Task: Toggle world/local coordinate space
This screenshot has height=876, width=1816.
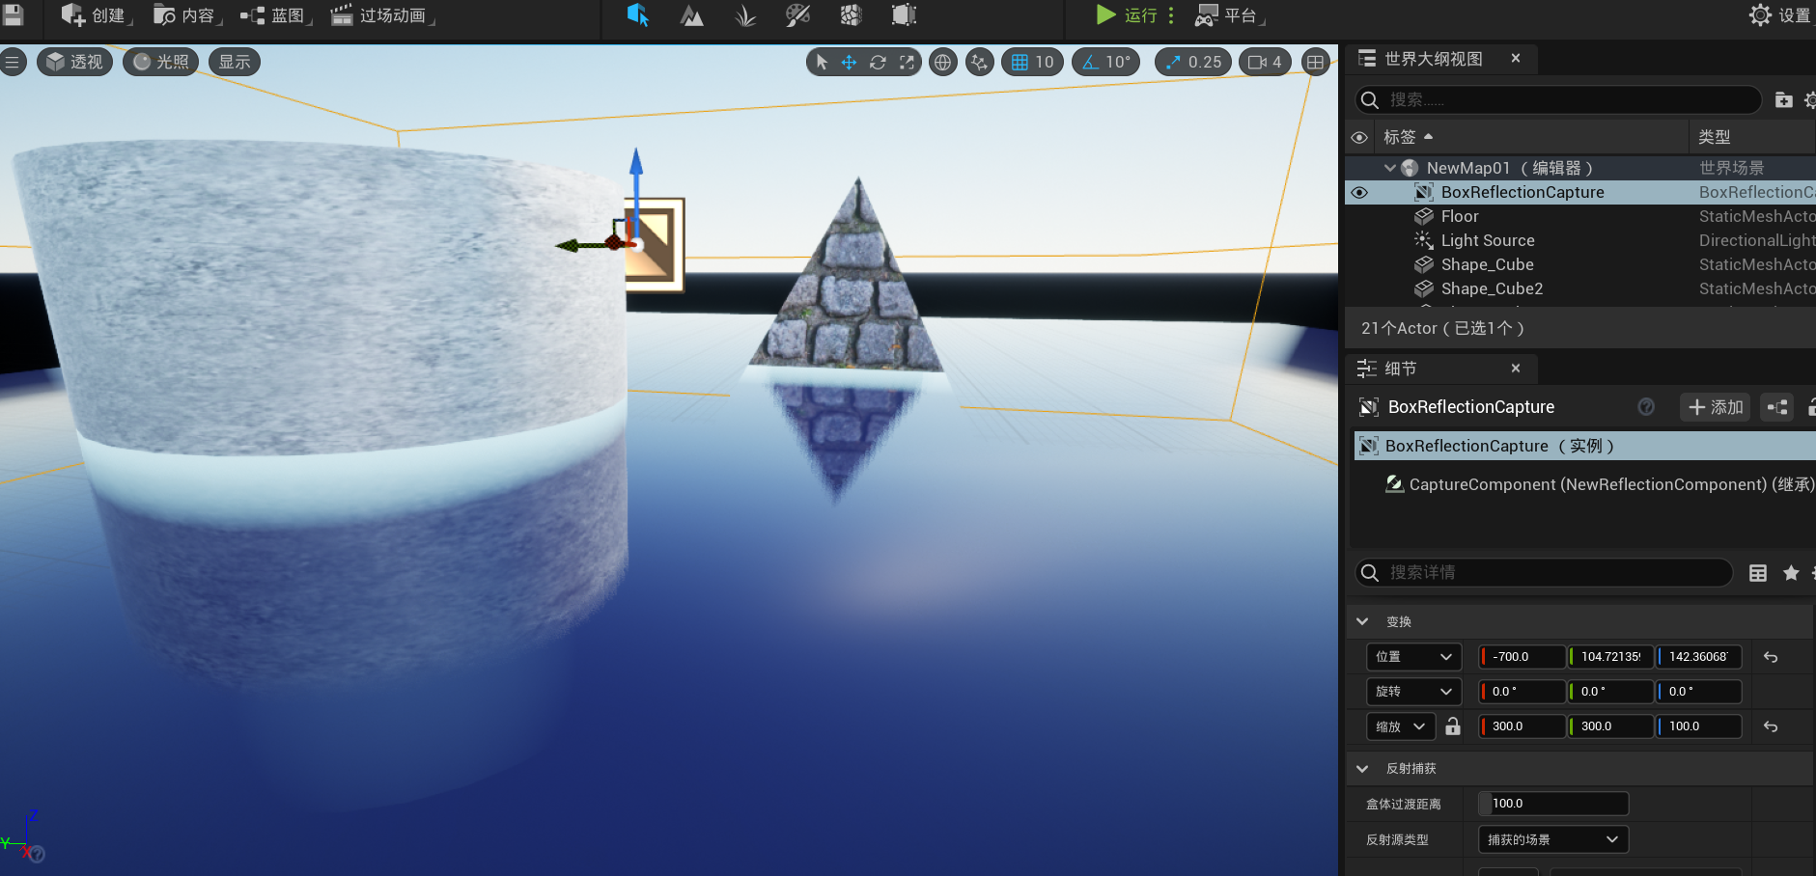Action: [942, 62]
